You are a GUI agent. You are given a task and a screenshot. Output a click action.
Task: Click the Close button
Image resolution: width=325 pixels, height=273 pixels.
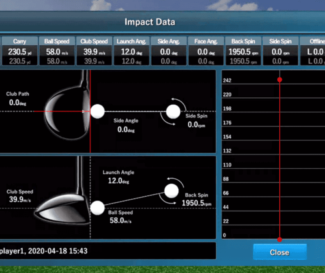(279, 252)
